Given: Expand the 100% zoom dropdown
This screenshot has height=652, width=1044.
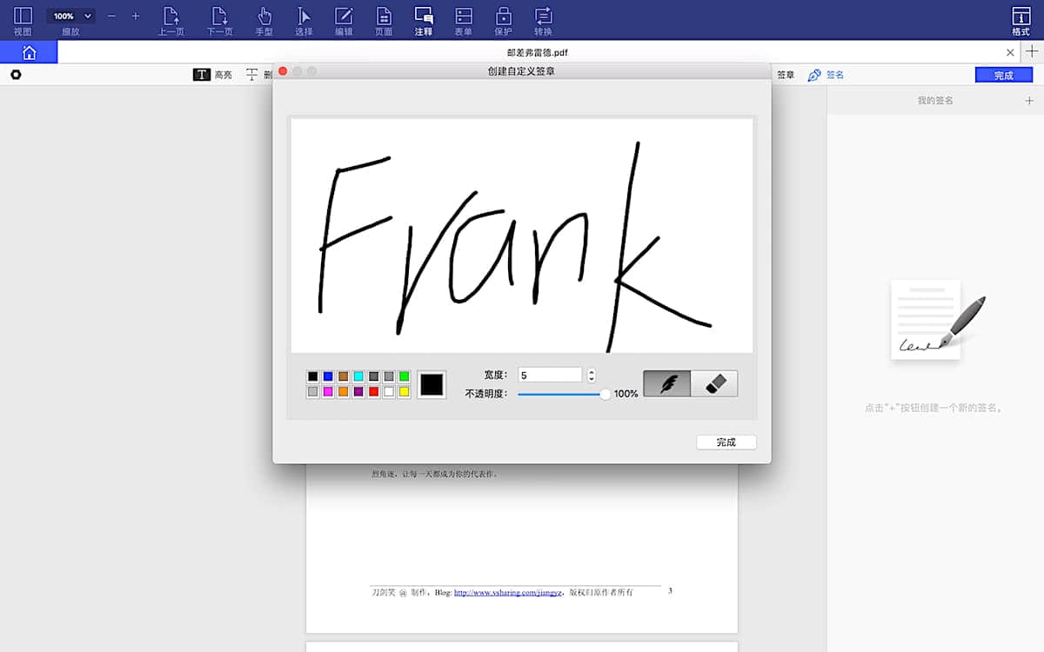Looking at the screenshot, I should [71, 16].
